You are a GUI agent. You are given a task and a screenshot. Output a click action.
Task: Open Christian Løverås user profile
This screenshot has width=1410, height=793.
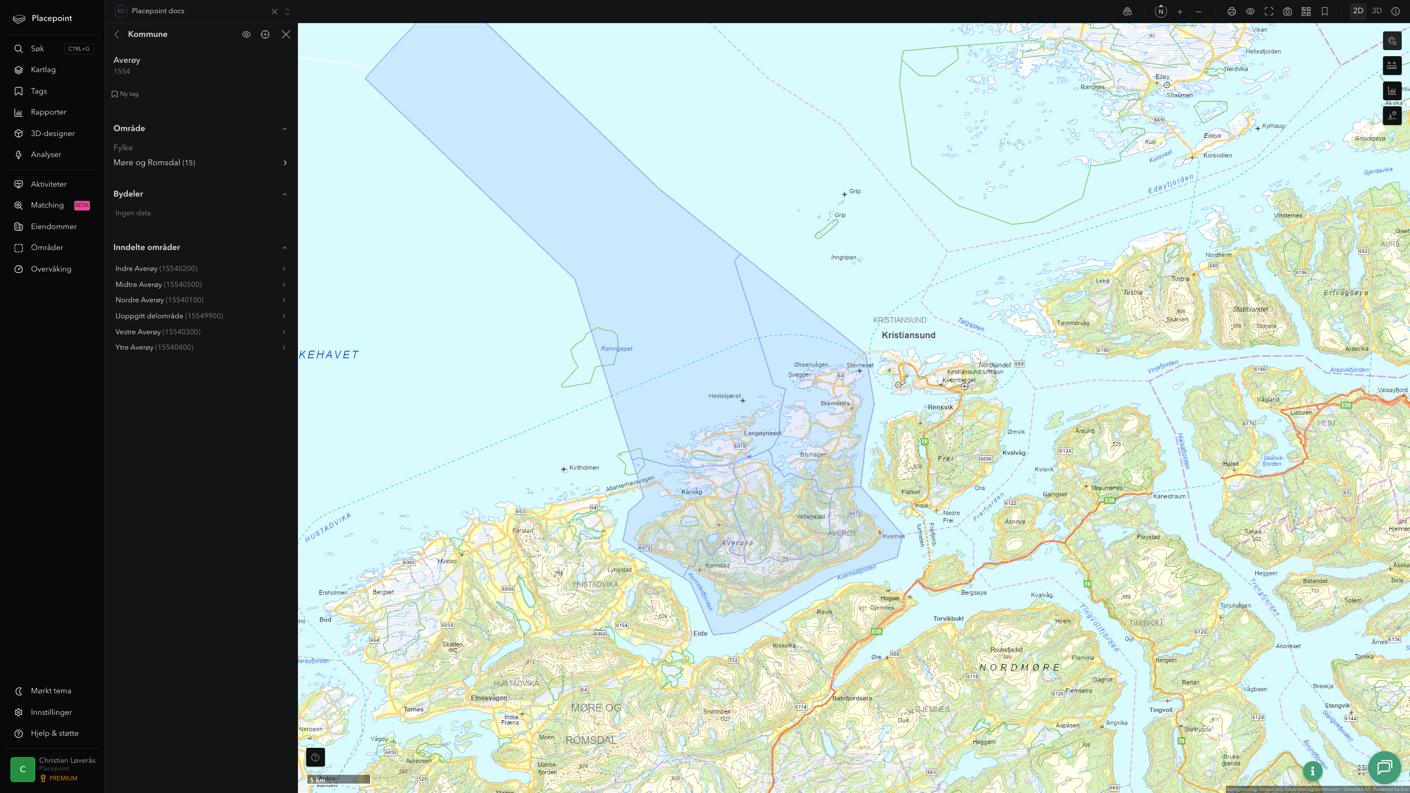53,769
